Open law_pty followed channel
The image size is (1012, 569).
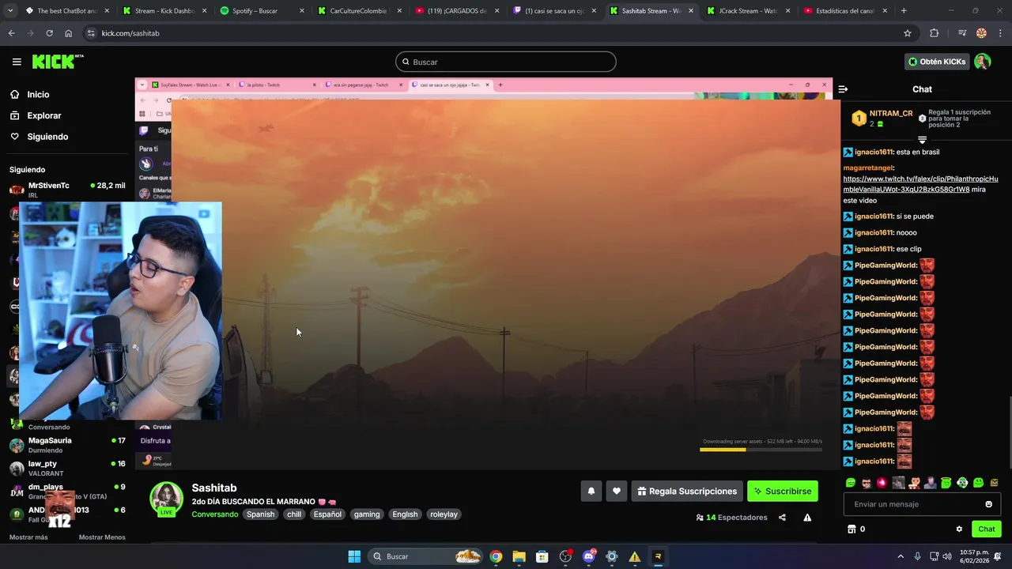pyautogui.click(x=67, y=468)
